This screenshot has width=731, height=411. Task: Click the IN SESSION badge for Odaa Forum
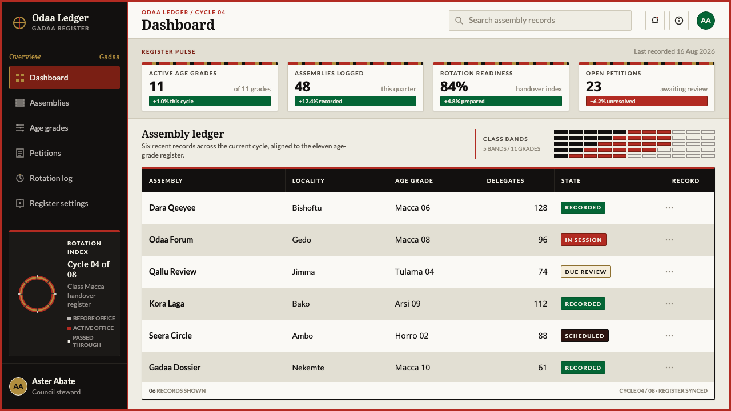pos(584,240)
